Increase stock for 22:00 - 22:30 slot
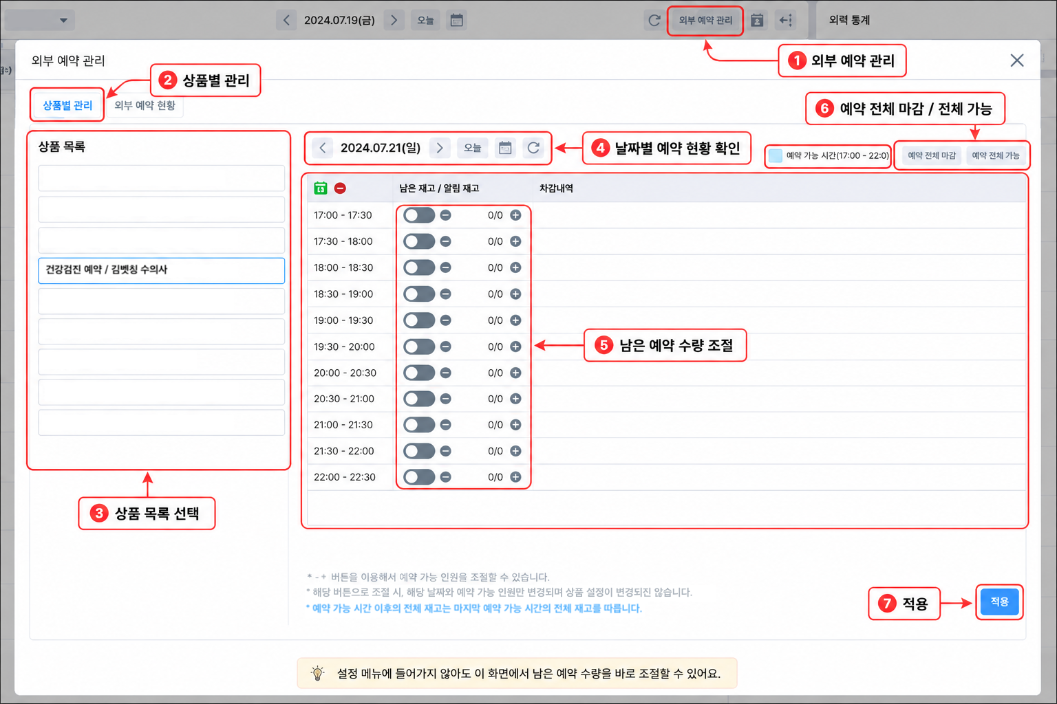1057x704 pixels. click(x=515, y=477)
